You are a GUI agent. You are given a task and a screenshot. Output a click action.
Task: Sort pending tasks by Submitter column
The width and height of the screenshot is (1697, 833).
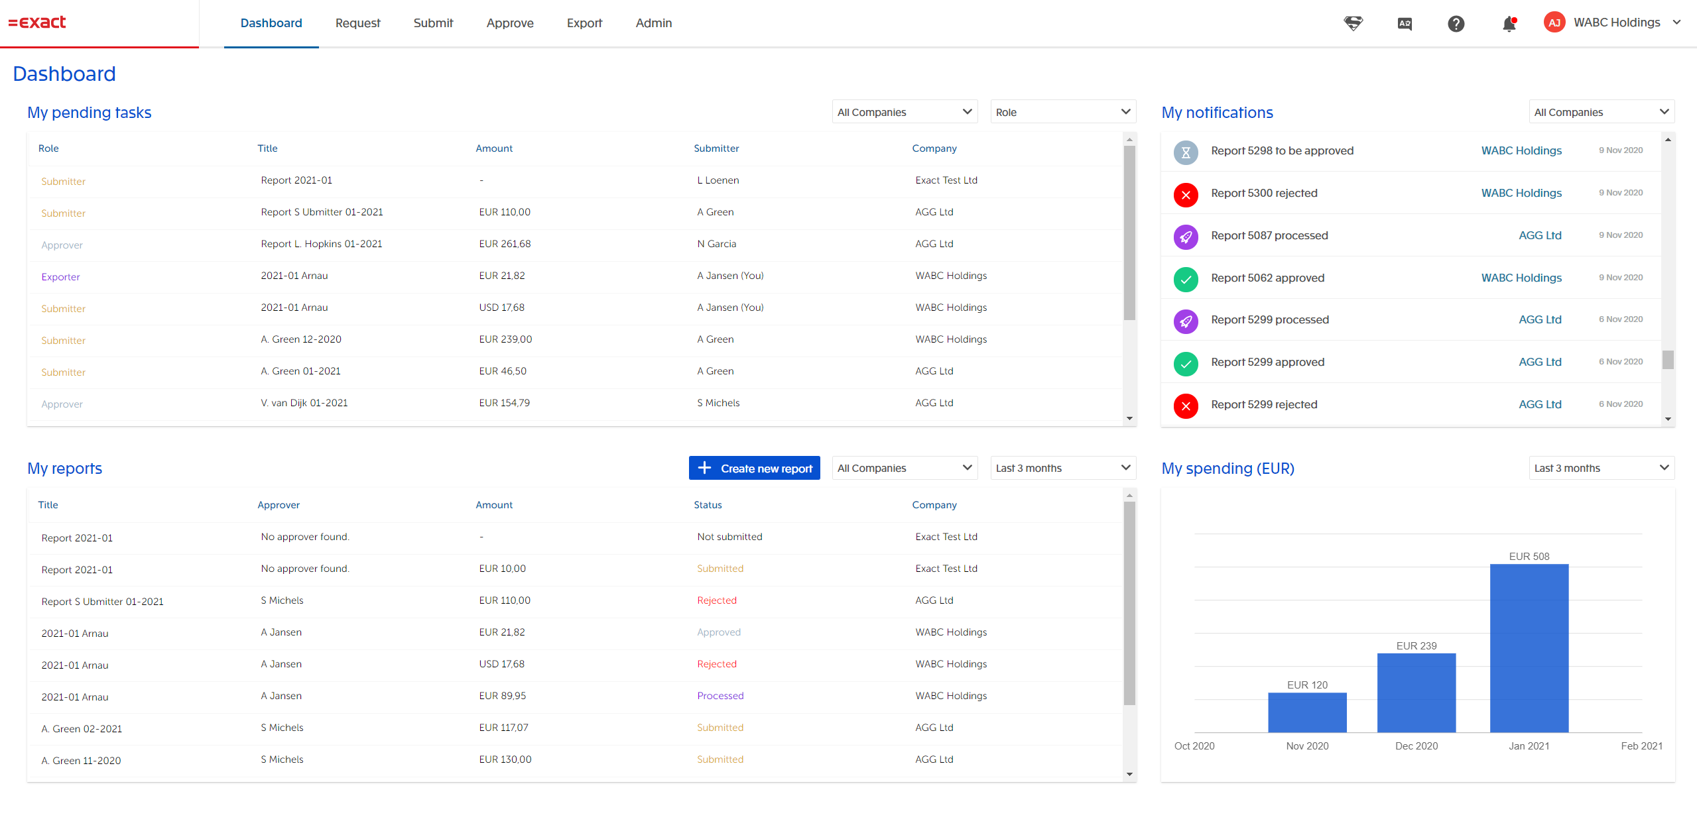(716, 148)
